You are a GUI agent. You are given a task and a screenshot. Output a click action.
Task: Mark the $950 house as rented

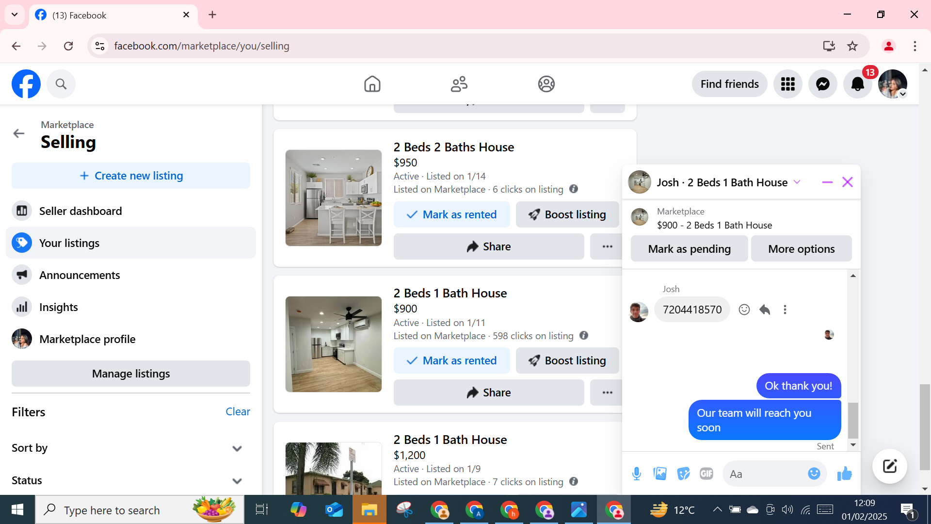451,214
